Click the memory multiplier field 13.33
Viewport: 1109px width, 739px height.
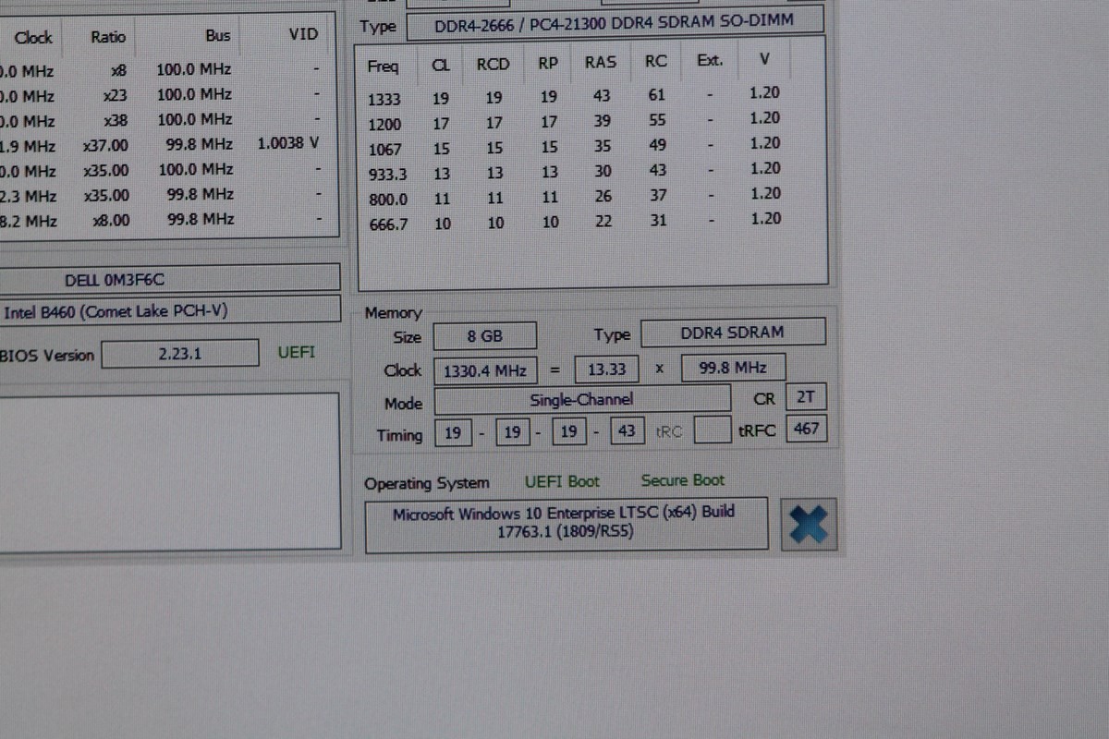tap(606, 369)
